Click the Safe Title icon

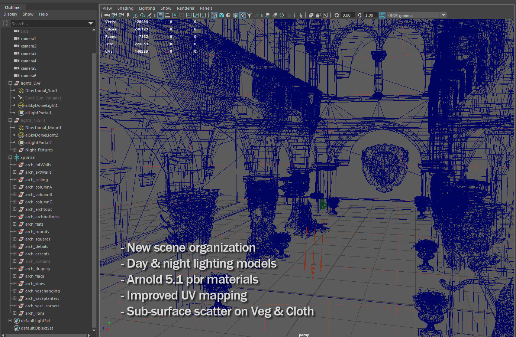(x=203, y=15)
